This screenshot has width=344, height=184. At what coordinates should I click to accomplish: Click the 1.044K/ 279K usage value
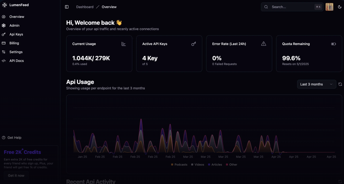91,58
